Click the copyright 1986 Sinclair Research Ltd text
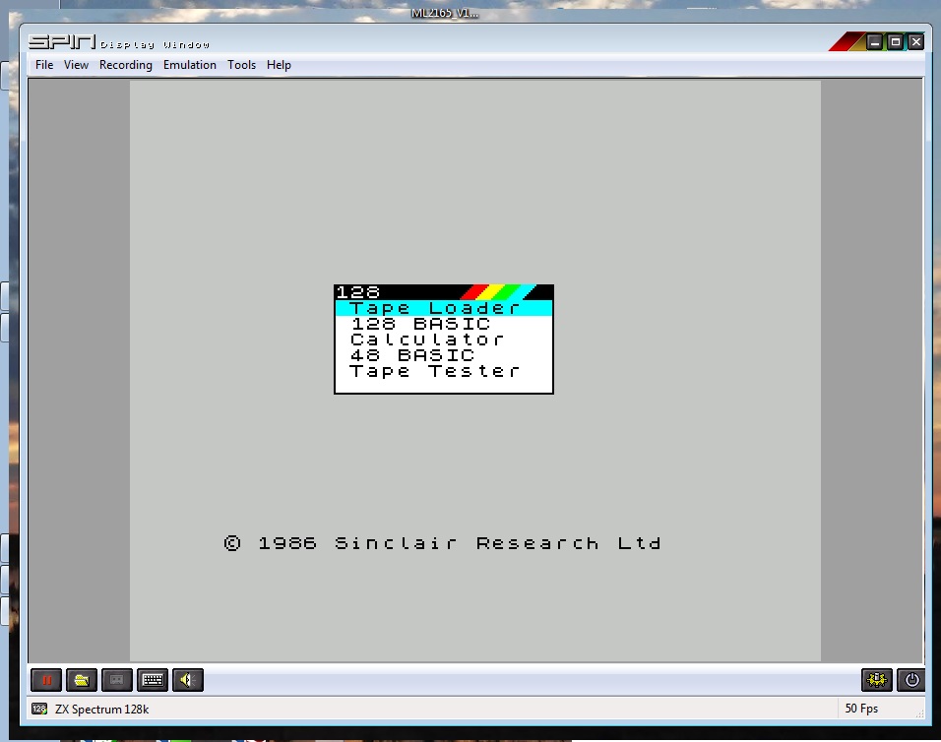 [443, 543]
